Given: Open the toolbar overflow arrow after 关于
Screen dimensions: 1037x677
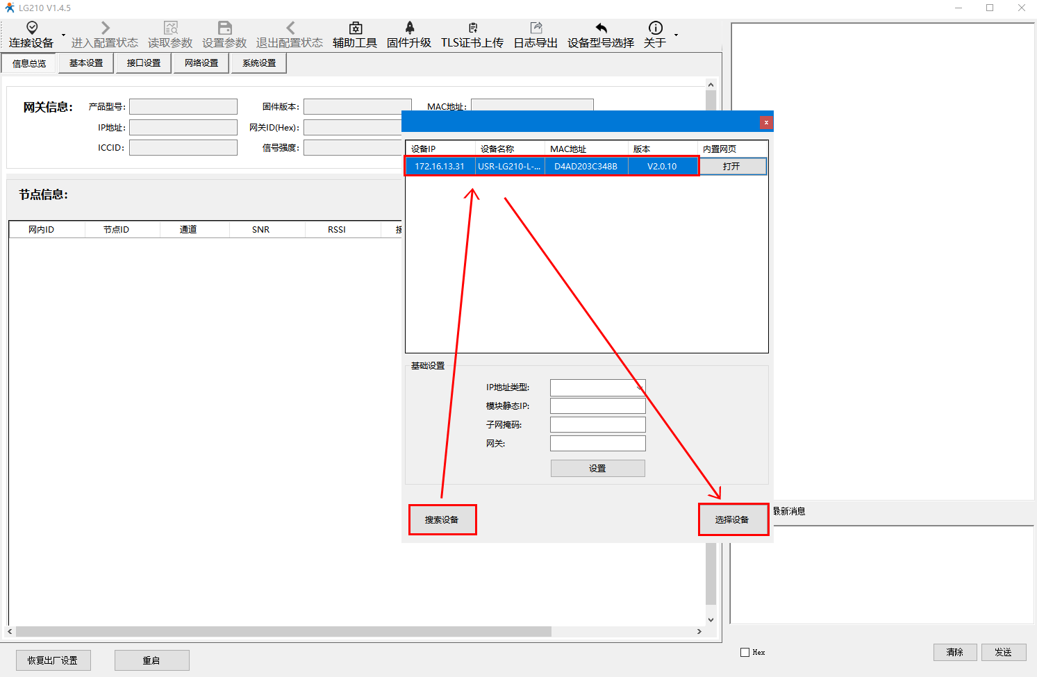Looking at the screenshot, I should click(676, 35).
